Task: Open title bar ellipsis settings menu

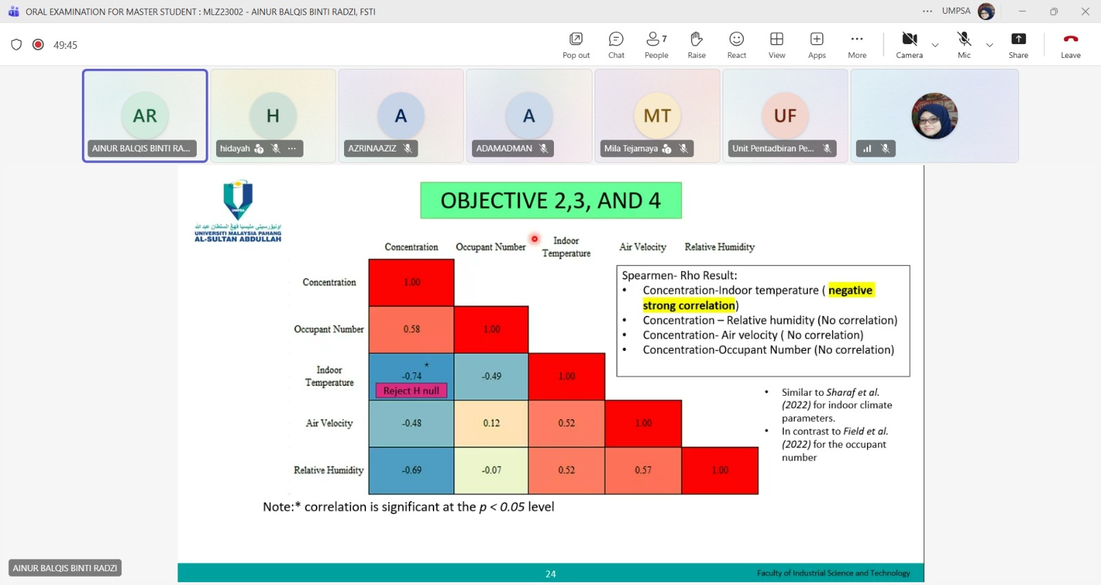Action: click(x=928, y=11)
